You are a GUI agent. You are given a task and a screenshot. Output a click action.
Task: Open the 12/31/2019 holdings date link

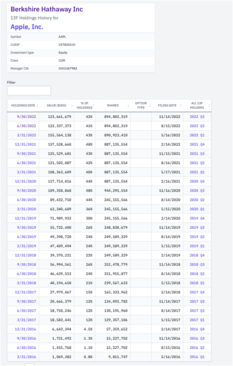[x=25, y=218]
